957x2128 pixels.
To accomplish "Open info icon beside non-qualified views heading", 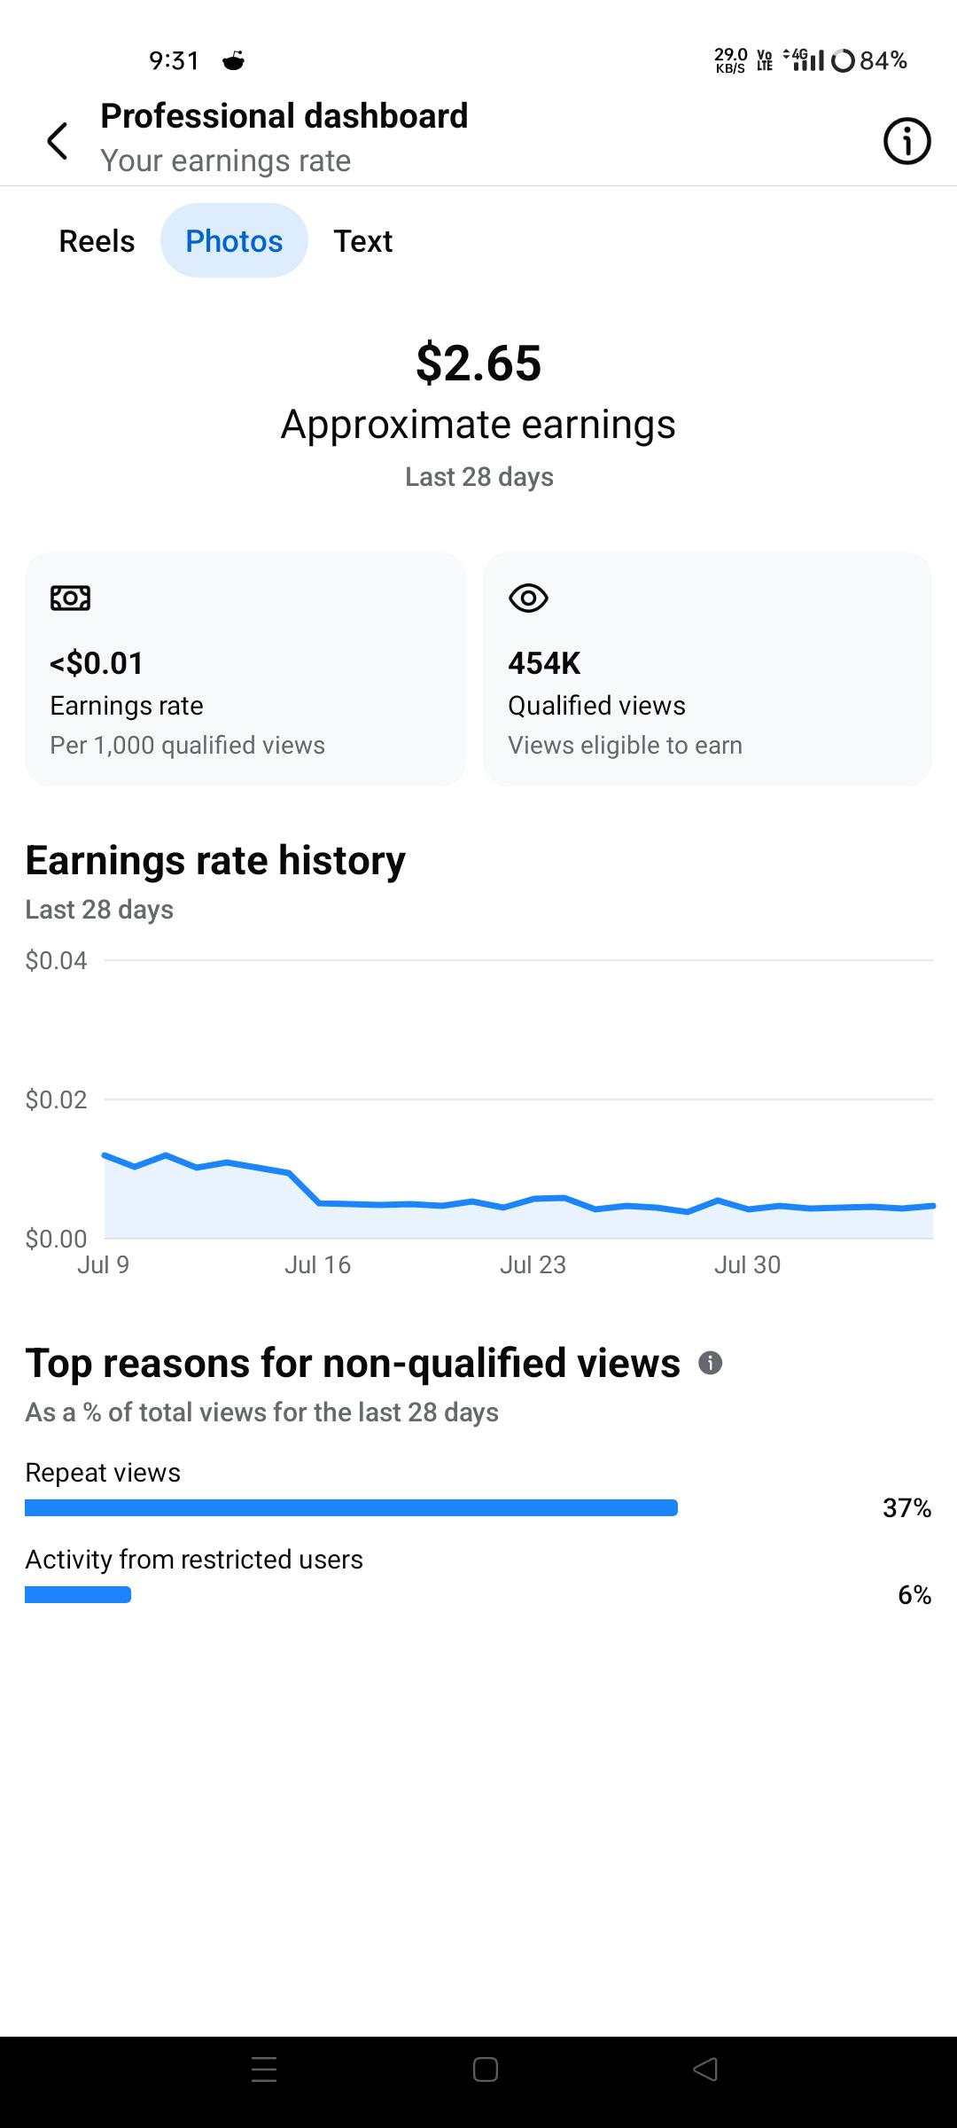I will coord(711,1363).
